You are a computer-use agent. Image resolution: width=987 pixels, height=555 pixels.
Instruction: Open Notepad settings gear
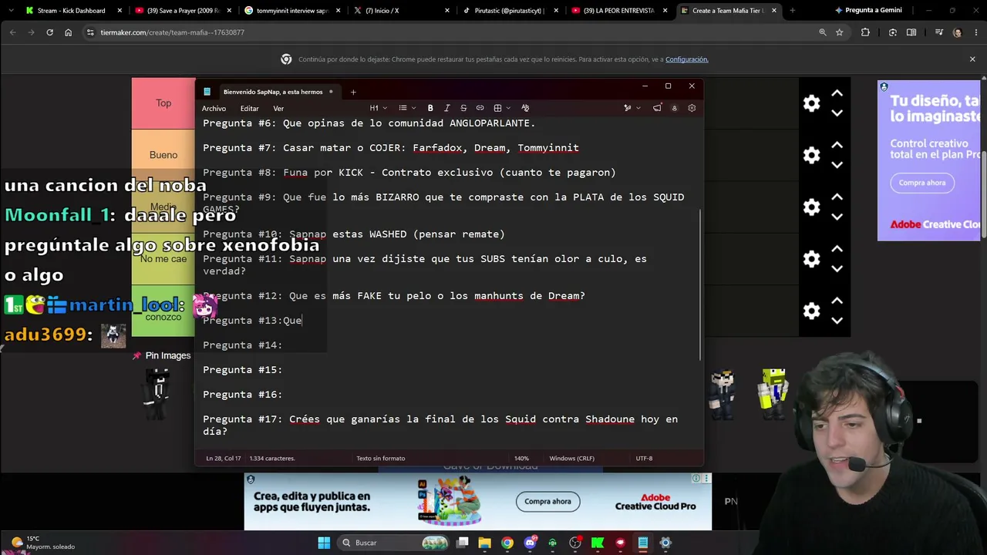(x=692, y=108)
